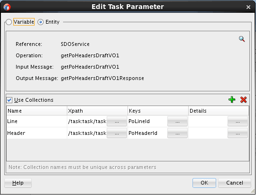Click the Cancel button
This screenshot has height=195, width=256.
pos(235,183)
